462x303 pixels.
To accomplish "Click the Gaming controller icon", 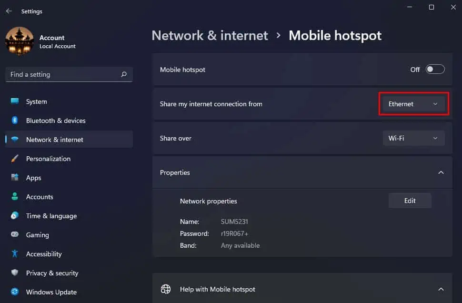I will pyautogui.click(x=15, y=235).
